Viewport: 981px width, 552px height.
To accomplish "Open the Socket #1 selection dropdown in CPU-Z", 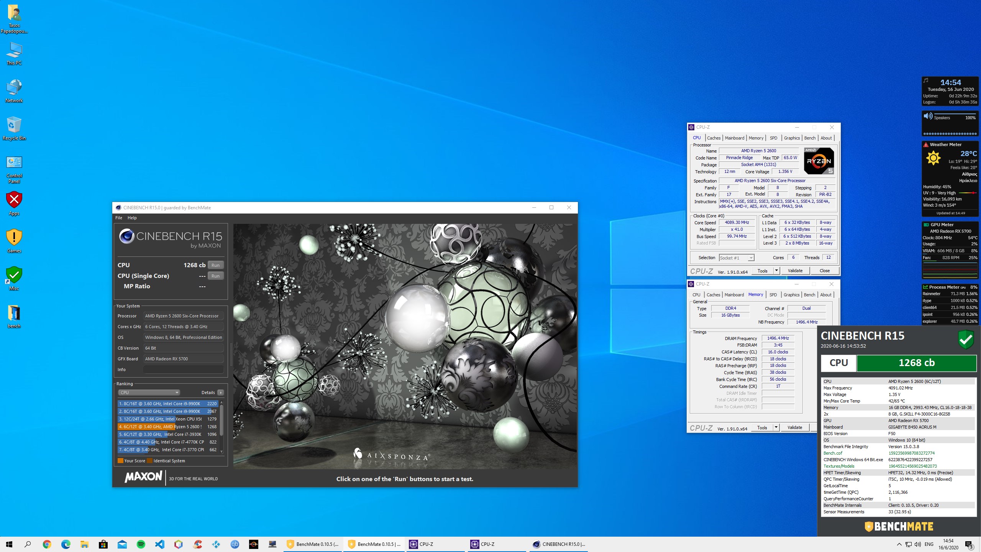I will 737,258.
